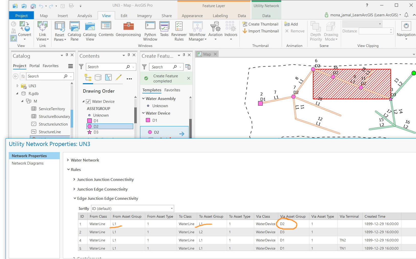Open the Edit ribbon tab
This screenshot has height=259, width=416.
(124, 16)
